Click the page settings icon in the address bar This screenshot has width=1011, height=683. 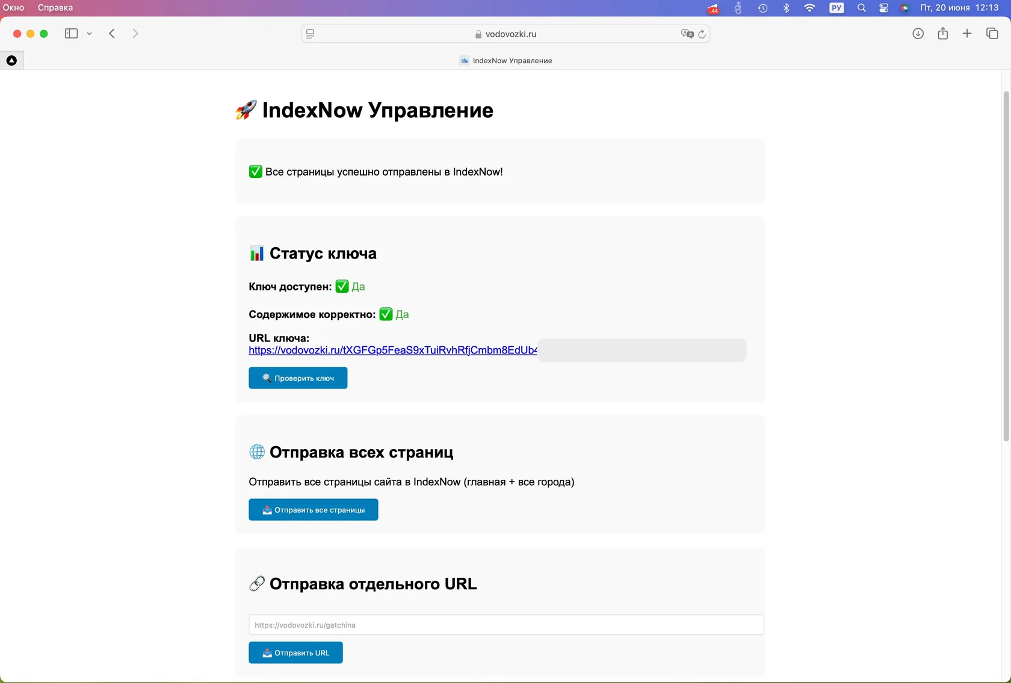pos(310,34)
